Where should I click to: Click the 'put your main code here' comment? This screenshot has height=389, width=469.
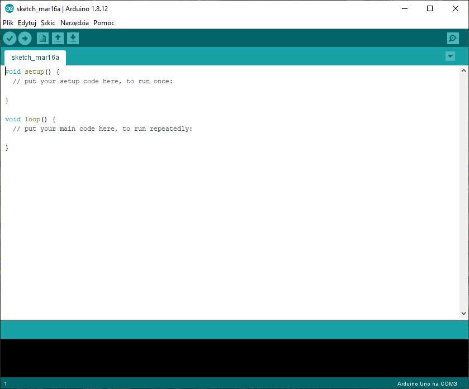tap(103, 129)
